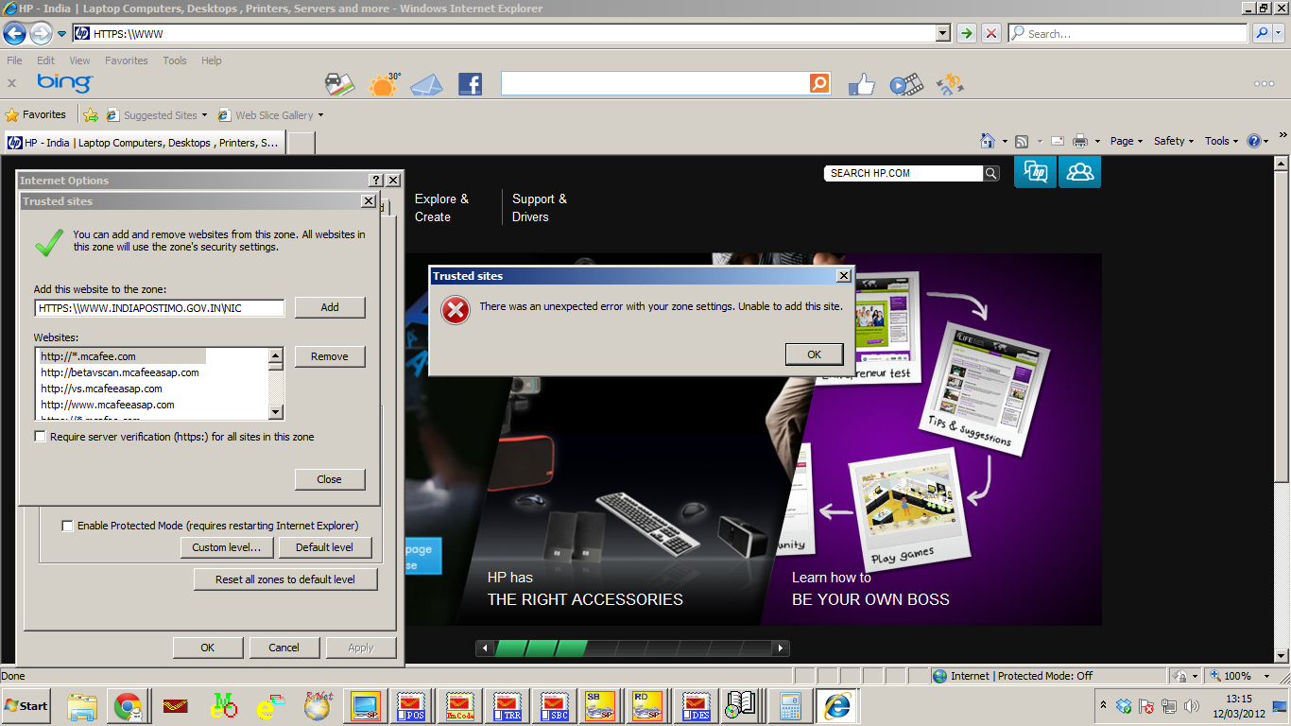Viewport: 1291px width, 726px height.
Task: Click Reset all zones to default level
Action: click(x=285, y=579)
